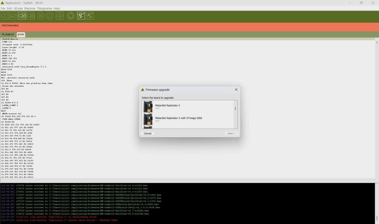Click the Reset machine circular-arrows icon
This screenshot has height=224, width=379.
click(71, 16)
